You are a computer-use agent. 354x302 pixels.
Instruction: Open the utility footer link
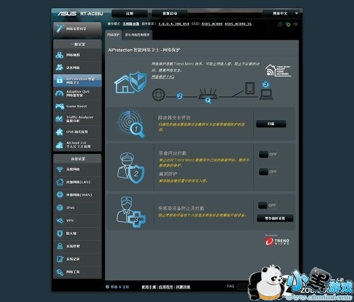click(x=166, y=287)
